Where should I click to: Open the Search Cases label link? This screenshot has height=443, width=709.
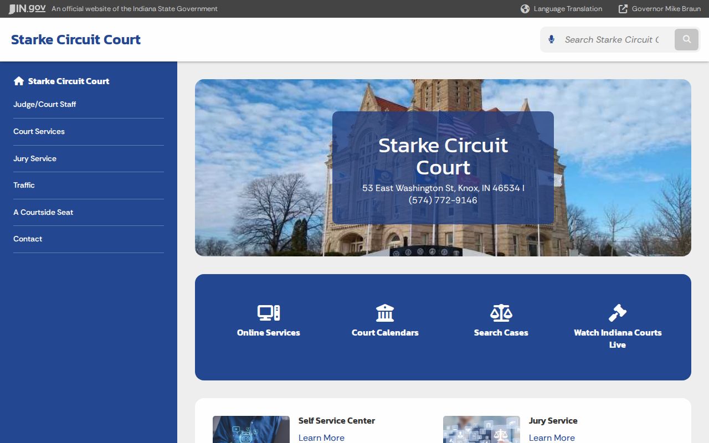[501, 332]
